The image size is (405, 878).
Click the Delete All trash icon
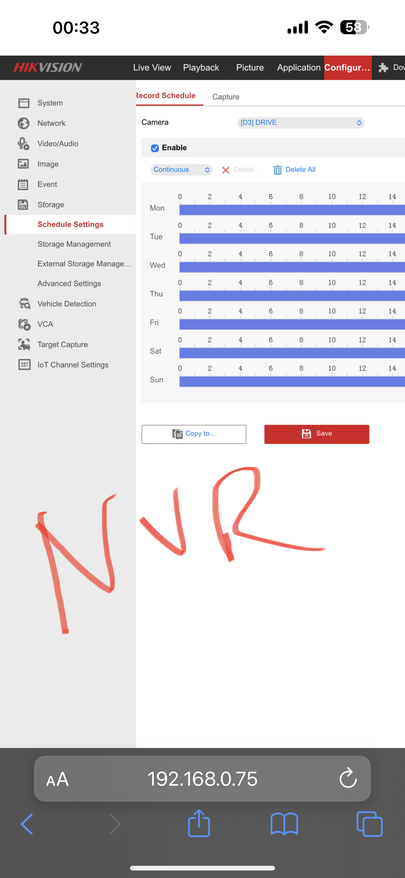pos(278,170)
